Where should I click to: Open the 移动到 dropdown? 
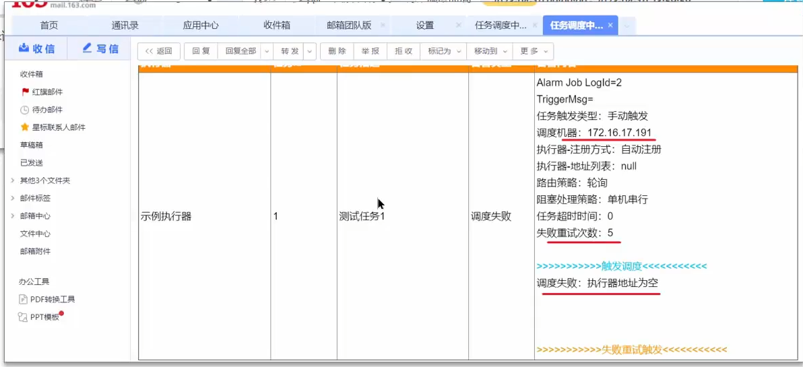(x=489, y=51)
